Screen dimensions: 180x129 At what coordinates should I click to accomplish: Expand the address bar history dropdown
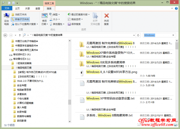coord(134,35)
